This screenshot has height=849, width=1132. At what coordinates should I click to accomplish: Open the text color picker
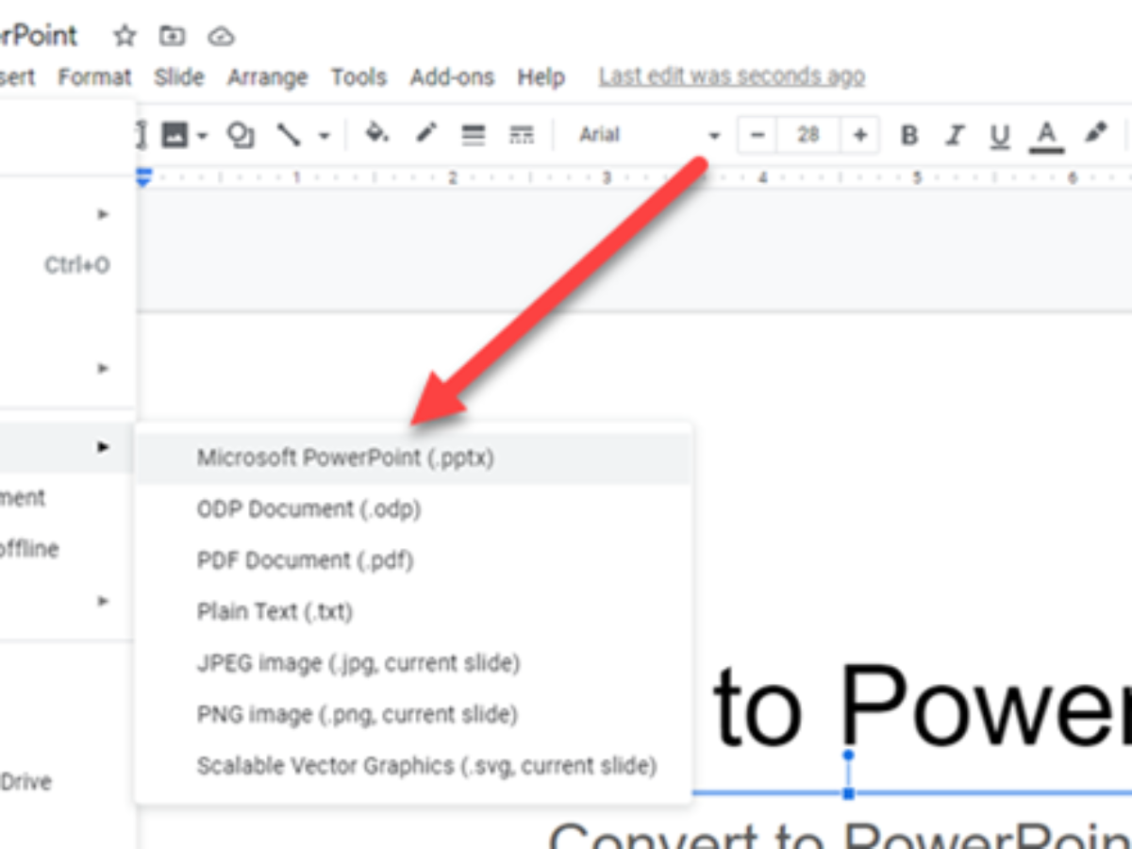(x=1045, y=135)
